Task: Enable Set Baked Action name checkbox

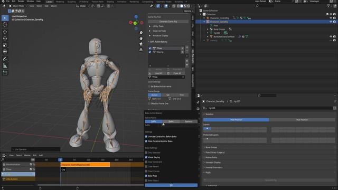Action: click(x=149, y=87)
